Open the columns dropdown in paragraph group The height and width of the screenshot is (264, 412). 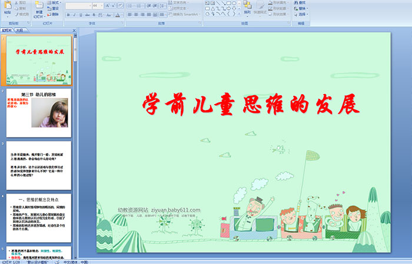163,15
